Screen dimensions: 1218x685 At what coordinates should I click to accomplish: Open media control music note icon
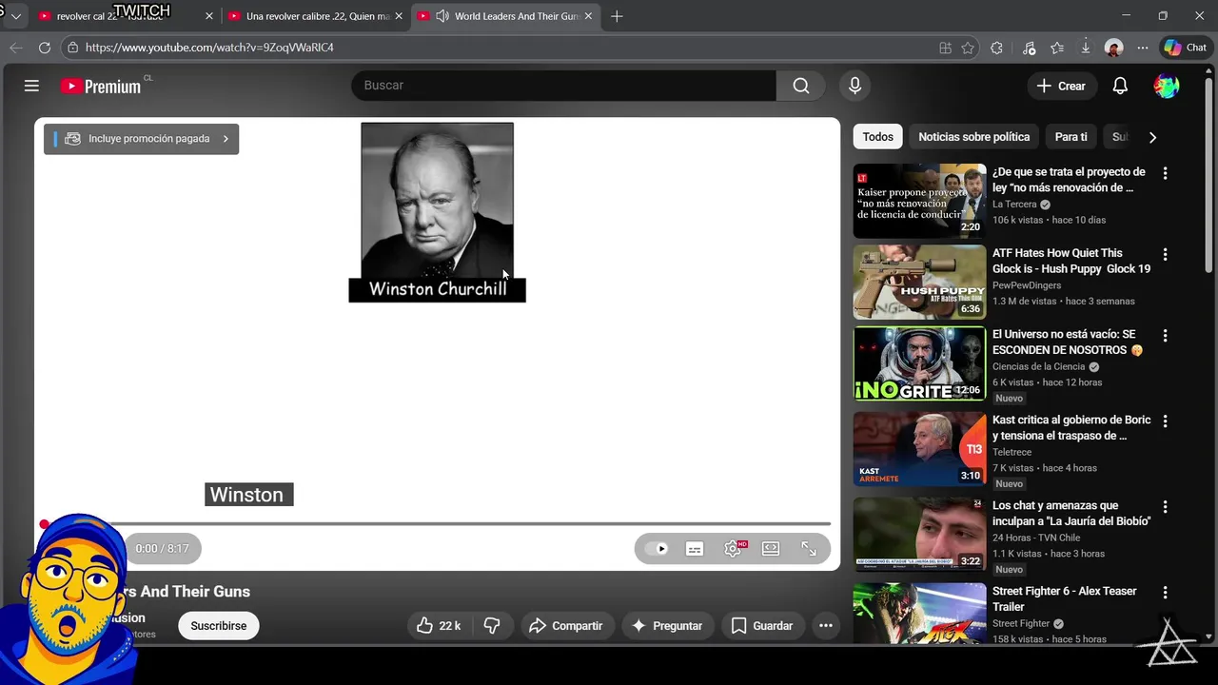(1029, 48)
